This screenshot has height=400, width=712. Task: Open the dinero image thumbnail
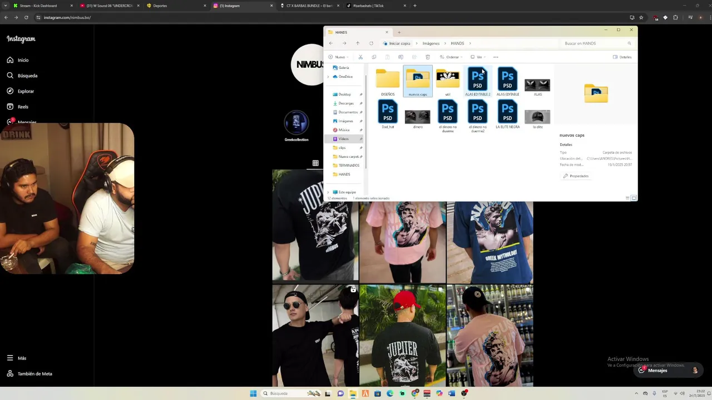pyautogui.click(x=418, y=117)
